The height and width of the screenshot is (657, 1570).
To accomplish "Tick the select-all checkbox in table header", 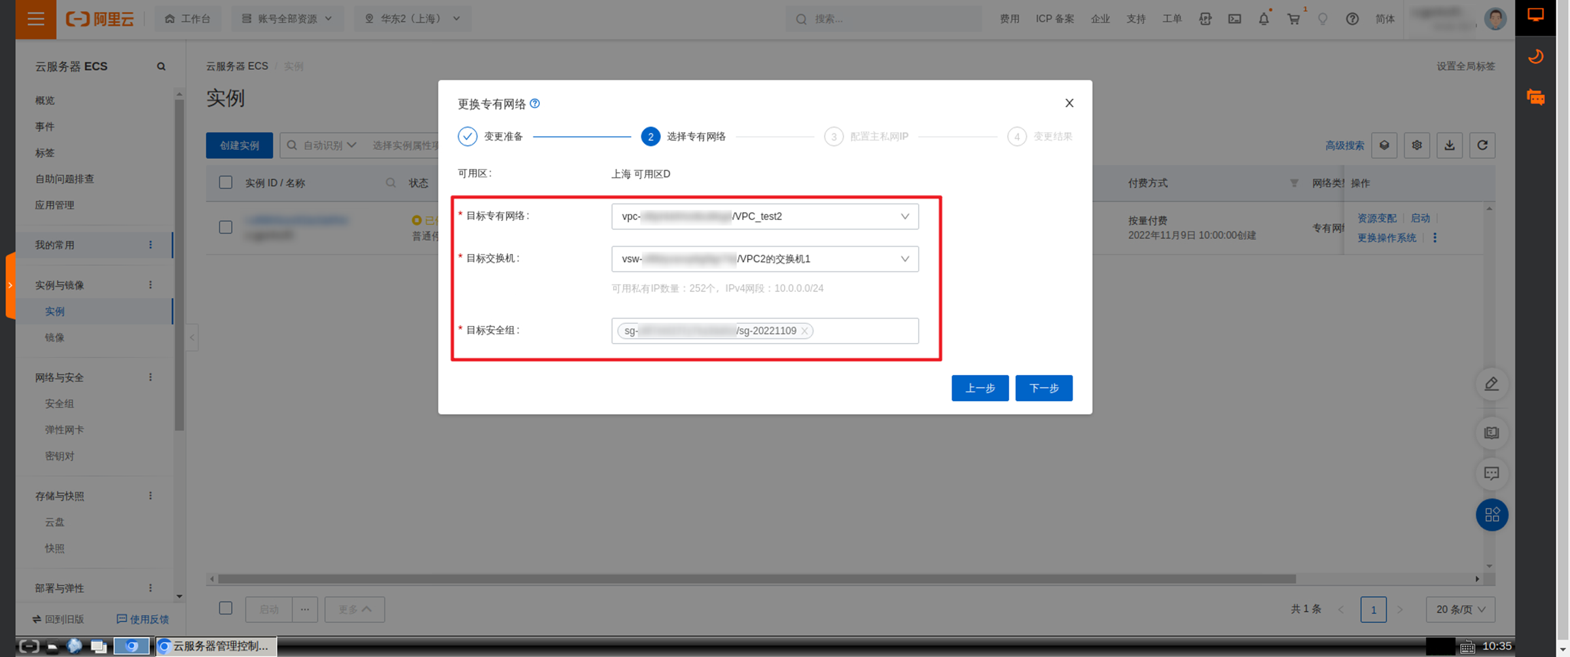I will [x=226, y=183].
